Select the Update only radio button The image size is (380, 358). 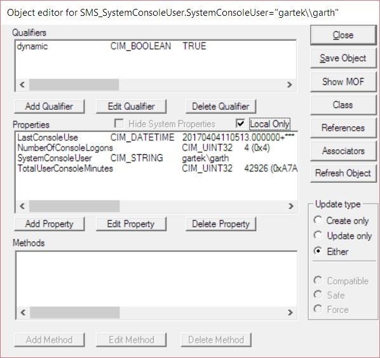318,235
